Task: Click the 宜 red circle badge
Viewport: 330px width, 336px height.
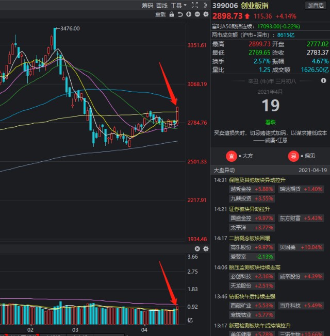Action: (x=232, y=156)
